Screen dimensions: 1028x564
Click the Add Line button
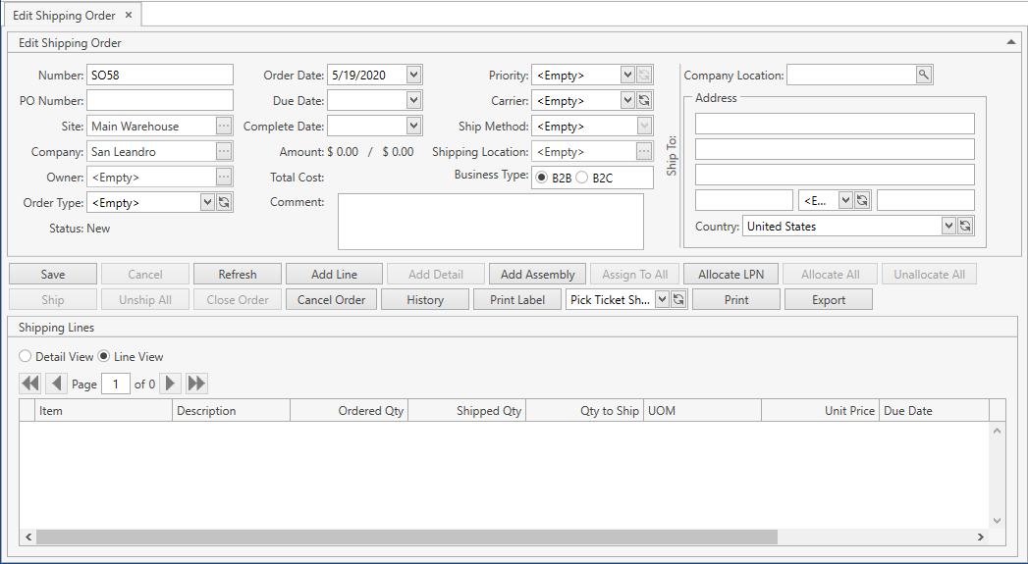click(334, 275)
